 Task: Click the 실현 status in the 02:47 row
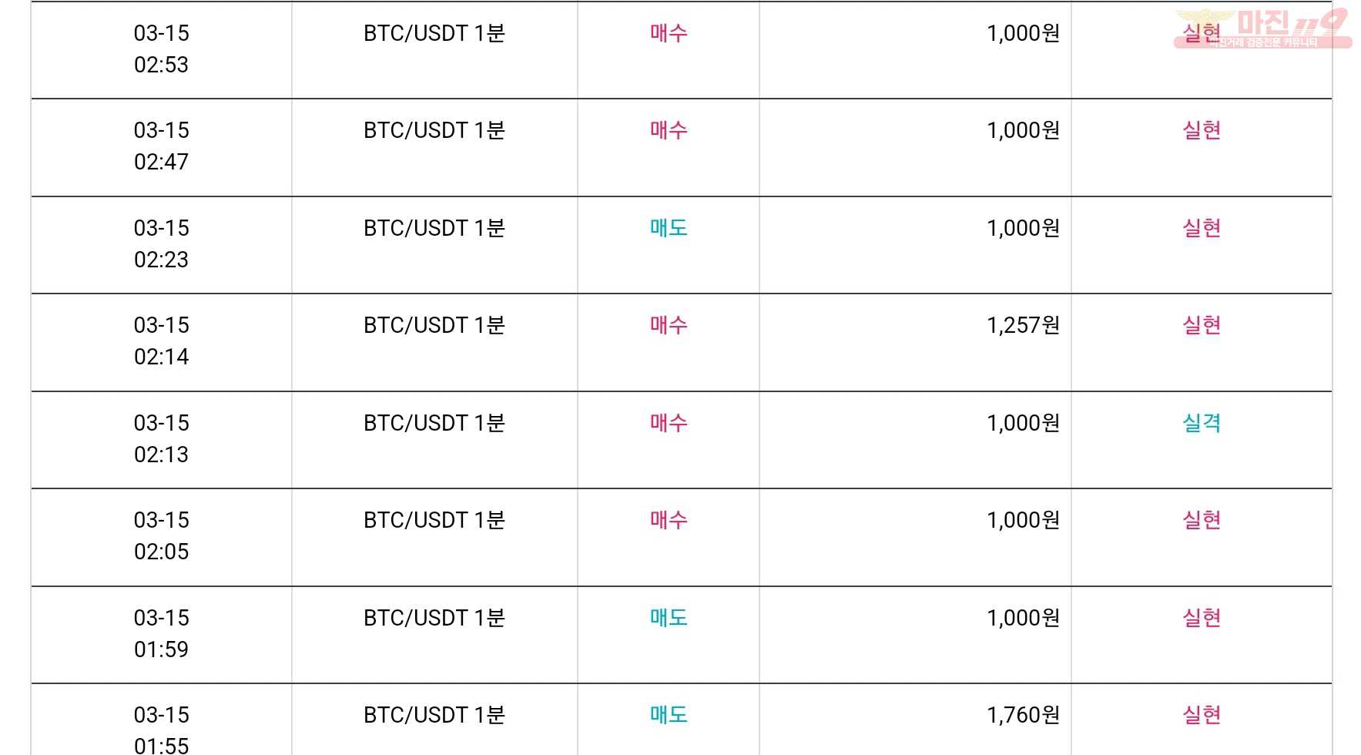coord(1202,130)
